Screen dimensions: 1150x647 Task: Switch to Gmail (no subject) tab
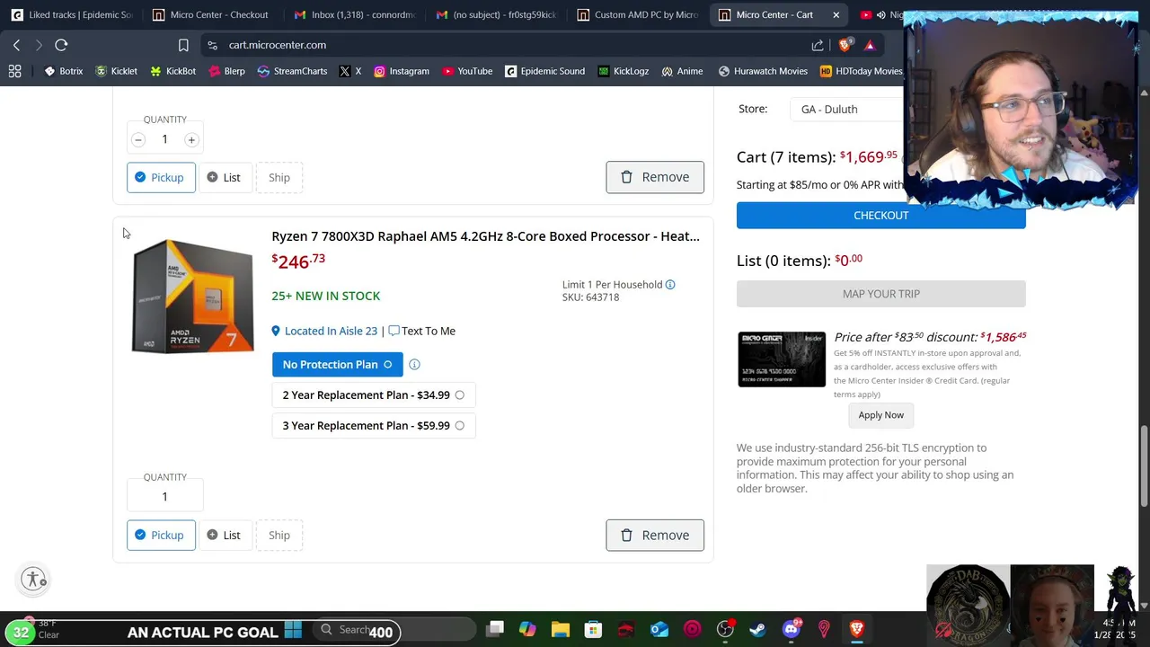pyautogui.click(x=496, y=14)
